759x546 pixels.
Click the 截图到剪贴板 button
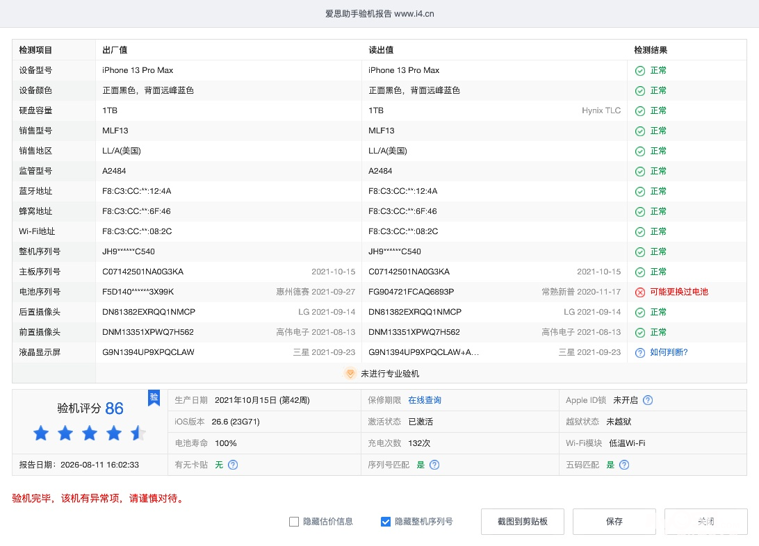coord(522,521)
